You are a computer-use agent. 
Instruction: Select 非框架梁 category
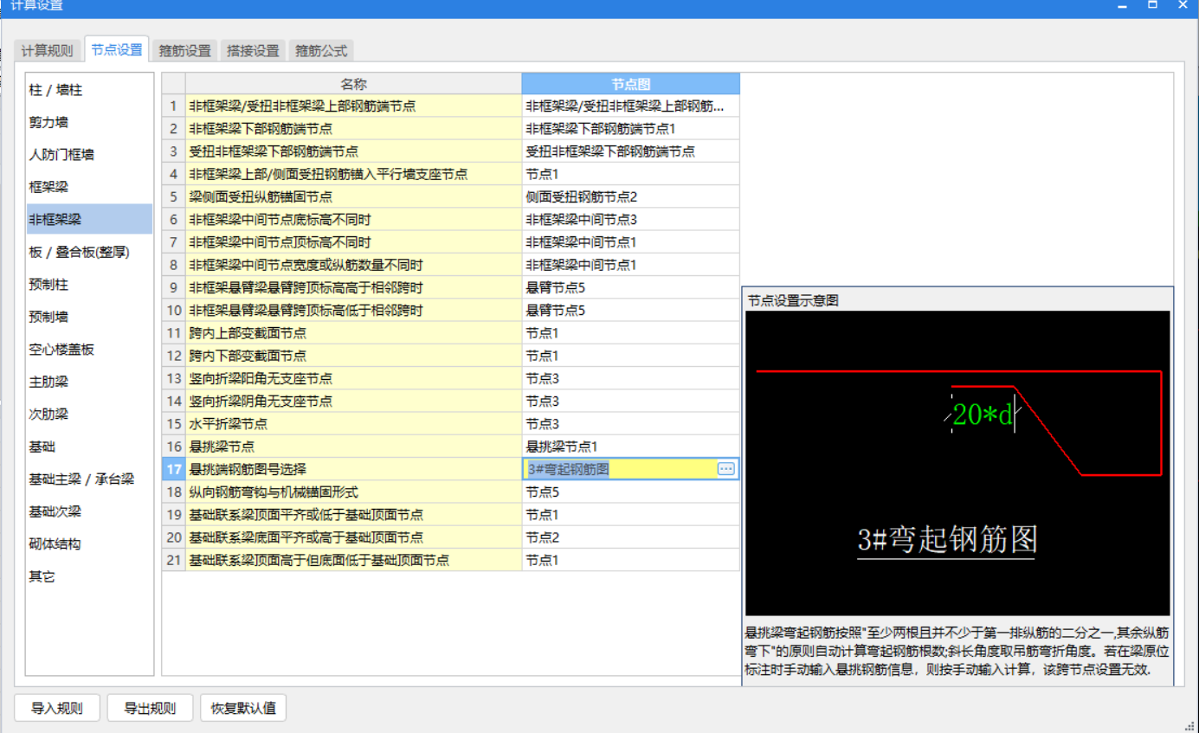89,220
